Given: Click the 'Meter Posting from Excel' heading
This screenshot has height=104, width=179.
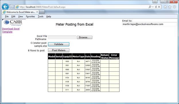Looking at the screenshot, I should coord(74,24).
